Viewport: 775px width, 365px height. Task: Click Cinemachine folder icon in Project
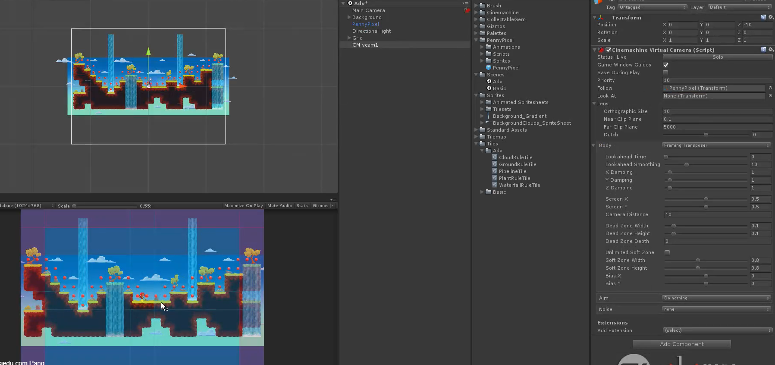[x=483, y=13]
